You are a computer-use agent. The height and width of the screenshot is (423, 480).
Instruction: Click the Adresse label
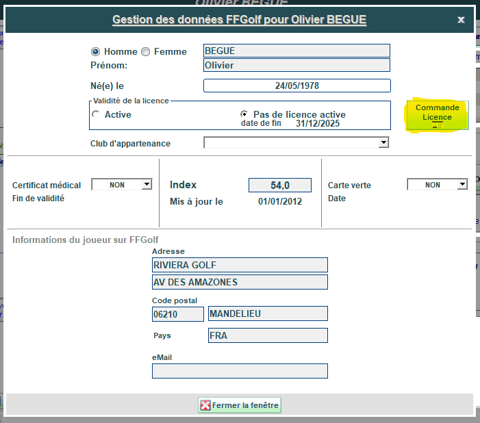click(x=168, y=251)
